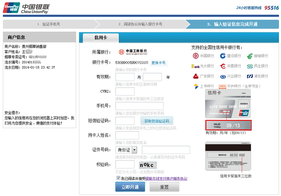Click the 手机号 input field
The width and height of the screenshot is (281, 196).
pyautogui.click(x=139, y=106)
